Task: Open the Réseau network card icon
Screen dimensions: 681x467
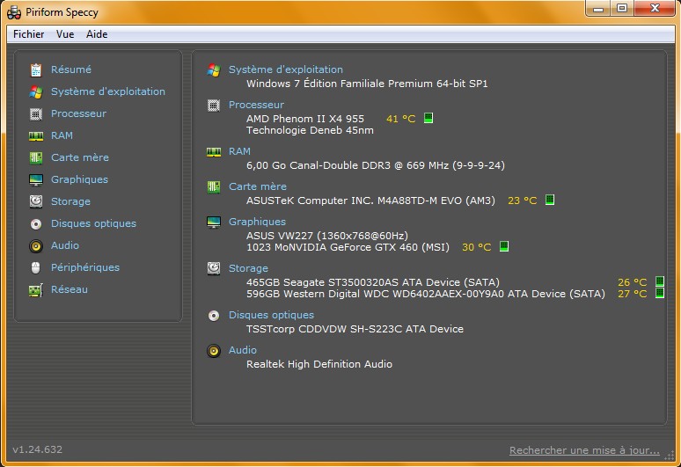Action: pyautogui.click(x=36, y=290)
